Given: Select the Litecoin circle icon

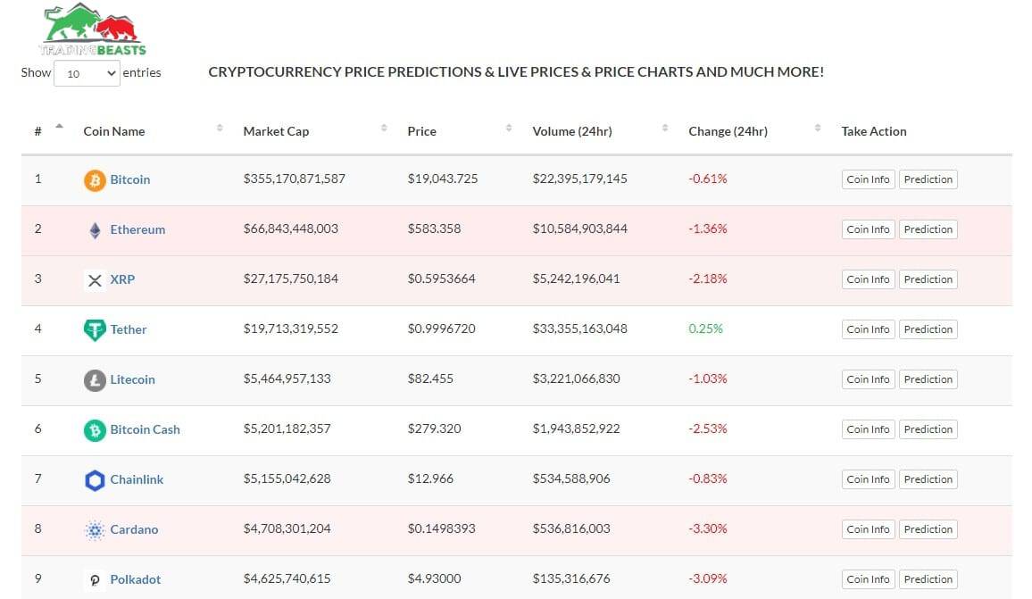Looking at the screenshot, I should (x=94, y=379).
